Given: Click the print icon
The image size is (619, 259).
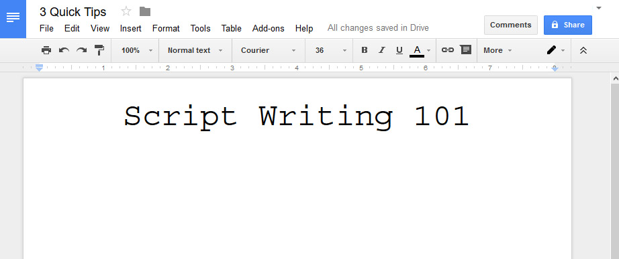Looking at the screenshot, I should coord(46,50).
